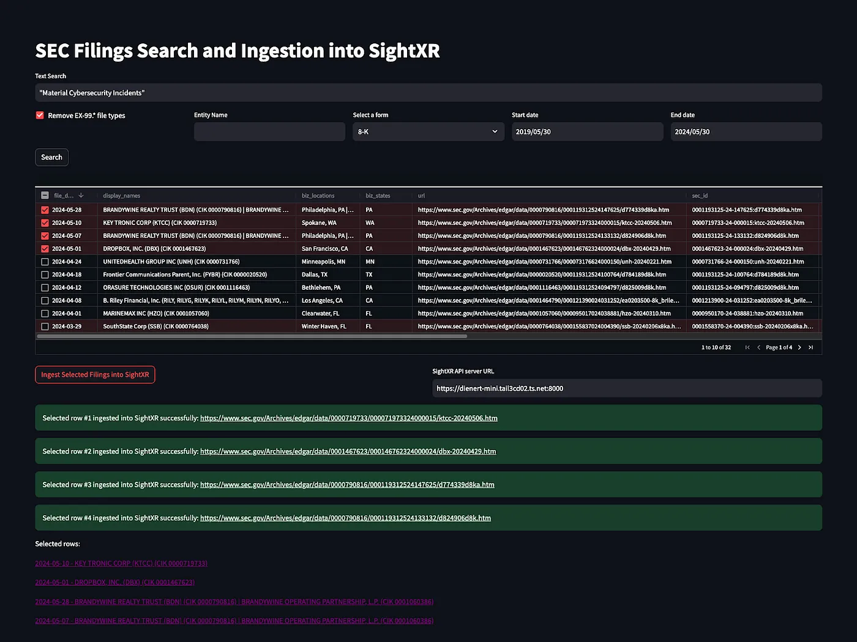Sort by file_date column arrow
This screenshot has width=857, height=642.
pos(81,196)
